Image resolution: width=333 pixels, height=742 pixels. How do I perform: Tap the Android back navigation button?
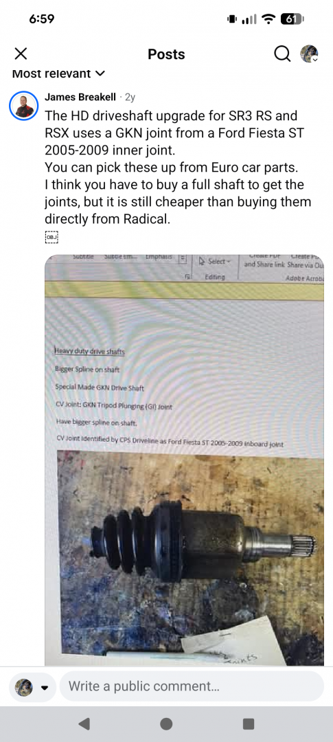point(84,723)
